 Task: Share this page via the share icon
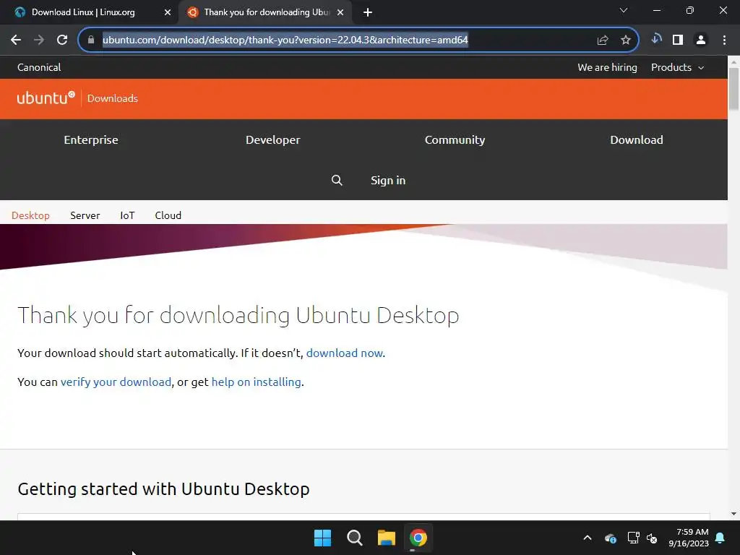pos(603,40)
